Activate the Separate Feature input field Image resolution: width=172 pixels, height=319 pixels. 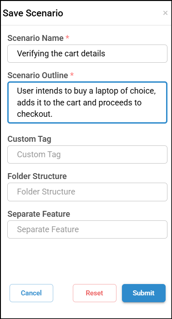87,229
